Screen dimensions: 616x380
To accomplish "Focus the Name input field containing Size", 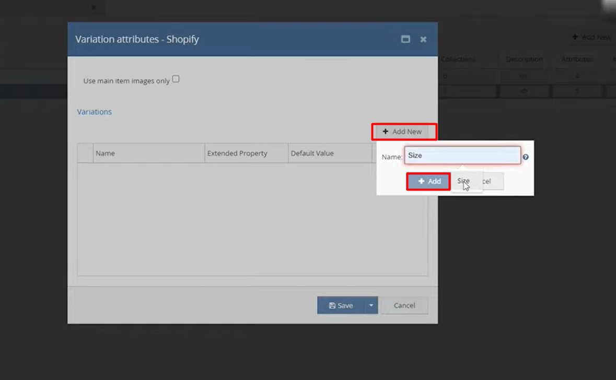I will 462,156.
